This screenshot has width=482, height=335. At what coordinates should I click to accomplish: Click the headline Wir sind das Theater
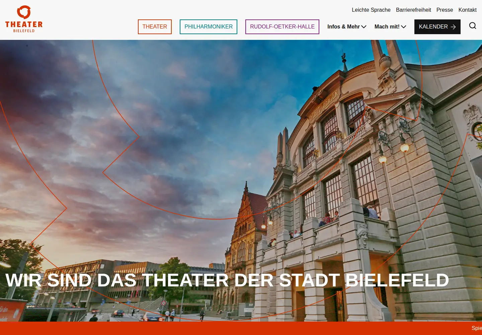[x=227, y=280]
